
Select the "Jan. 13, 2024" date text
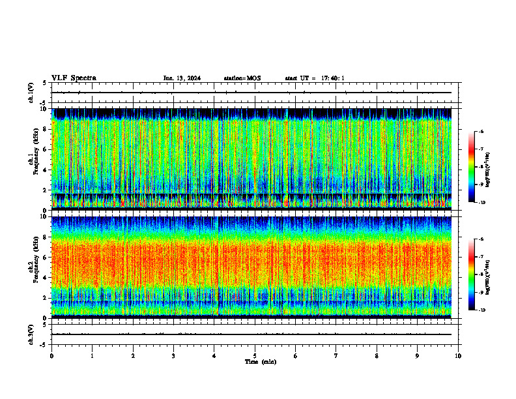point(182,78)
